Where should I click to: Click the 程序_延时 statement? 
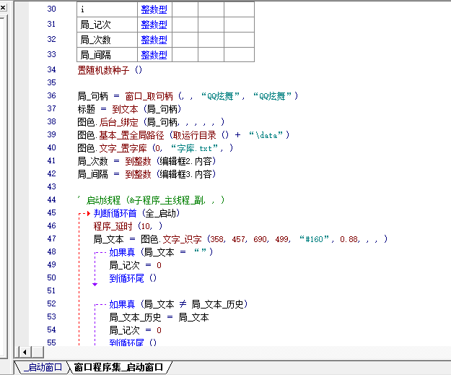tap(108, 226)
